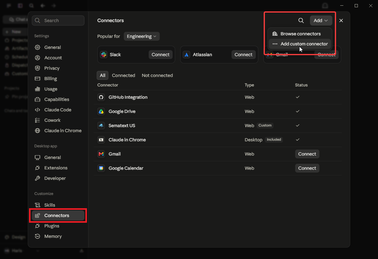Viewport: 378px width, 259px height.
Task: Click the Claude in Chrome status checkmark
Action: click(x=298, y=140)
